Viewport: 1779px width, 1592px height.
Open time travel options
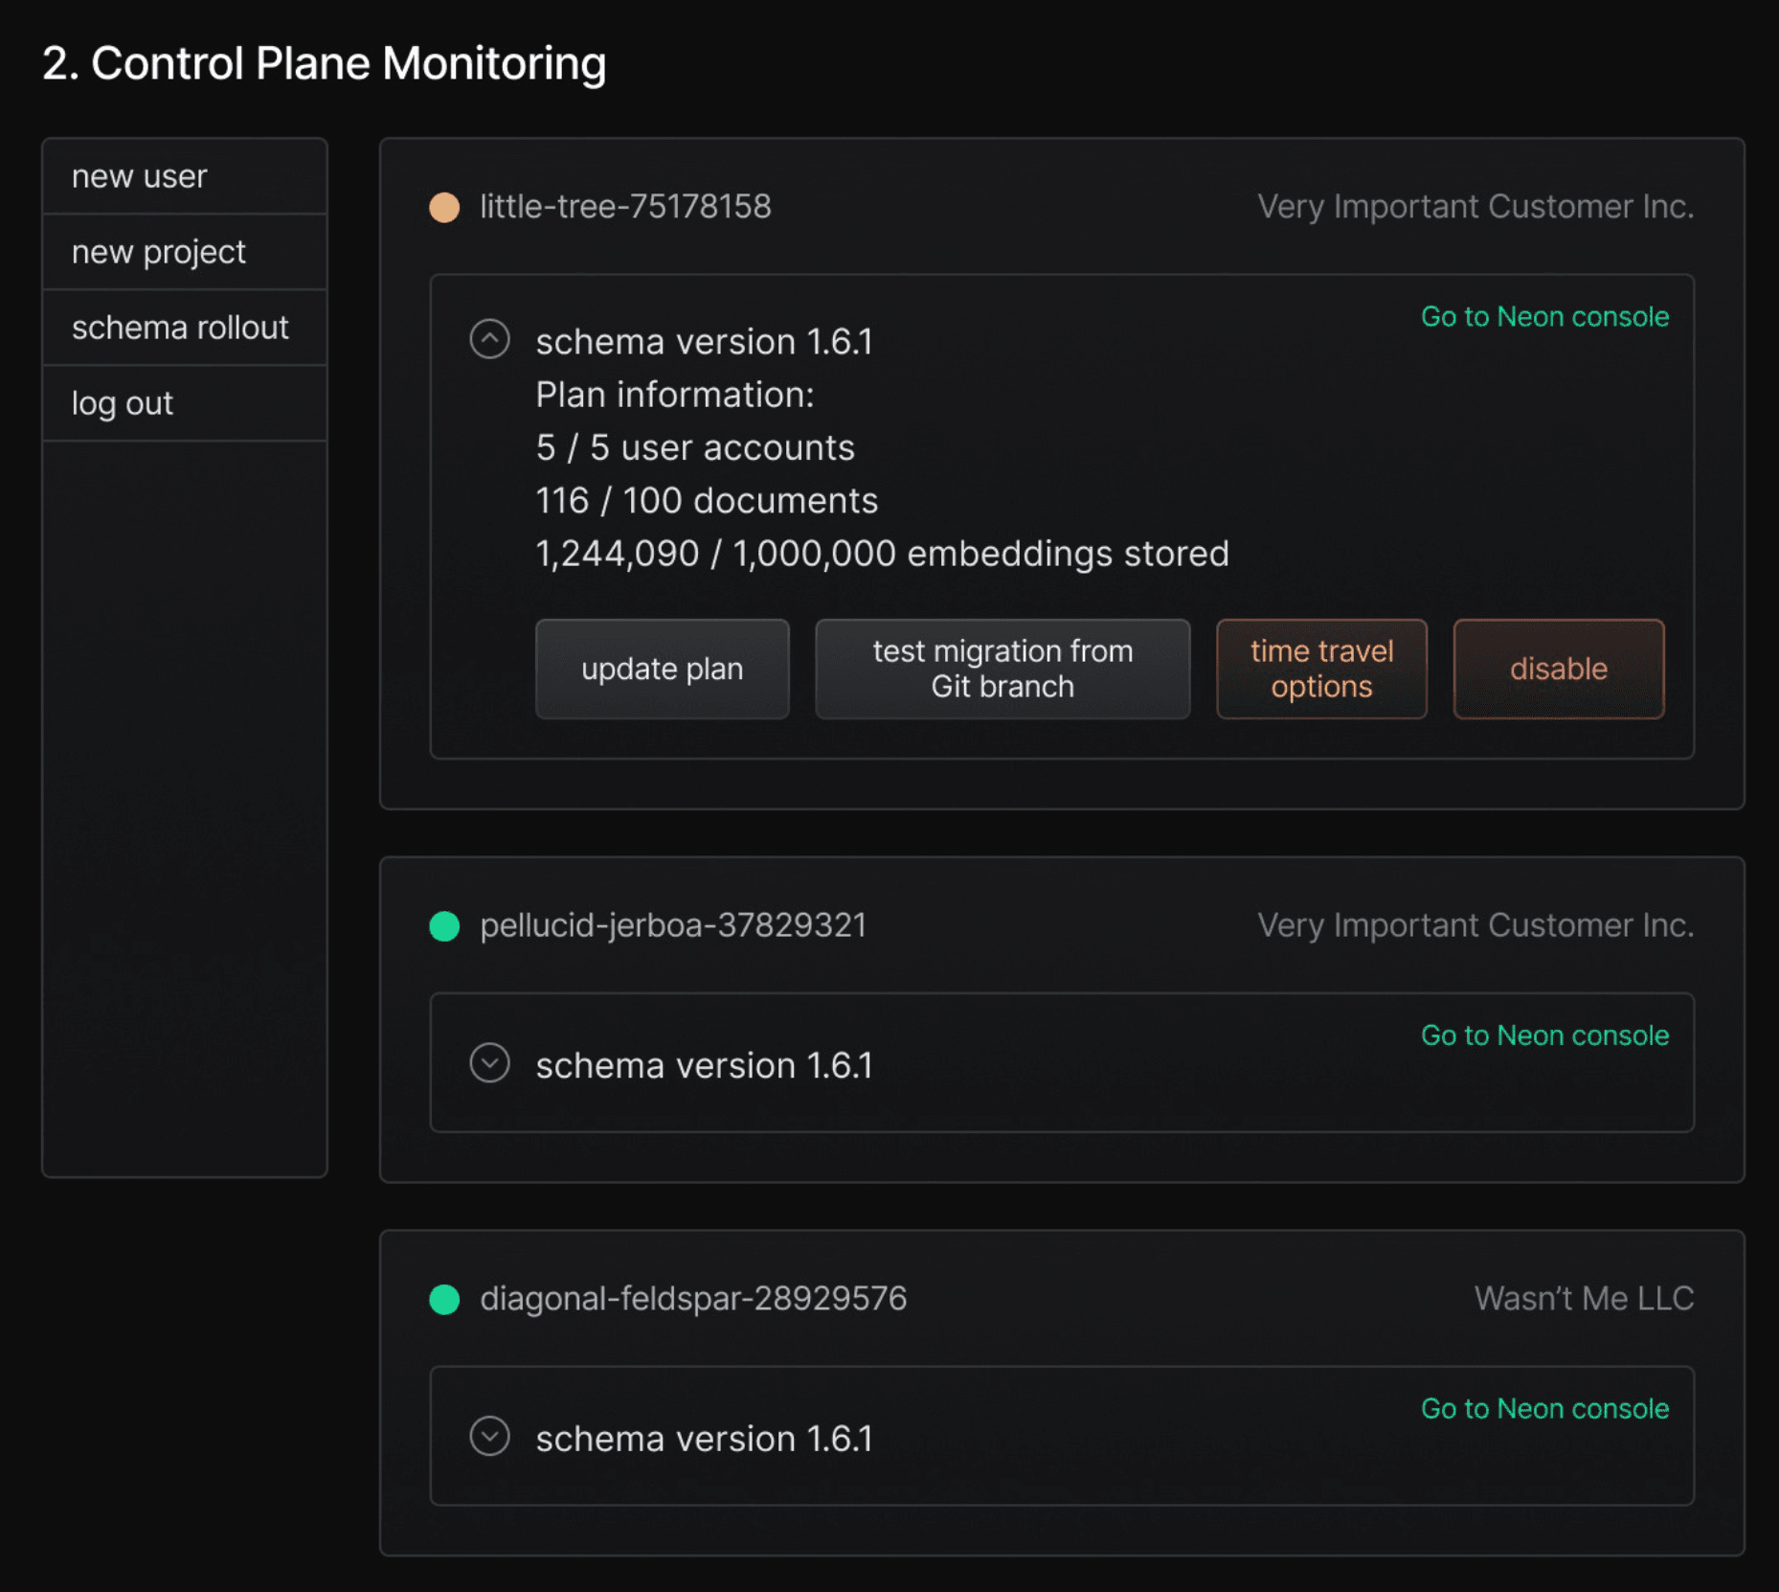tap(1321, 669)
